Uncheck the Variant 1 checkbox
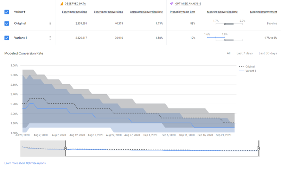Image resolution: width=281 pixels, height=169 pixels. click(7, 38)
